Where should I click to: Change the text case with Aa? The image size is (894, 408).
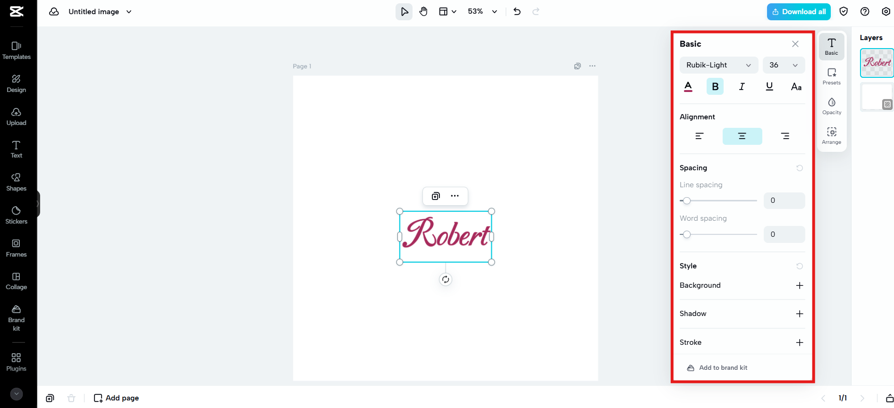796,87
